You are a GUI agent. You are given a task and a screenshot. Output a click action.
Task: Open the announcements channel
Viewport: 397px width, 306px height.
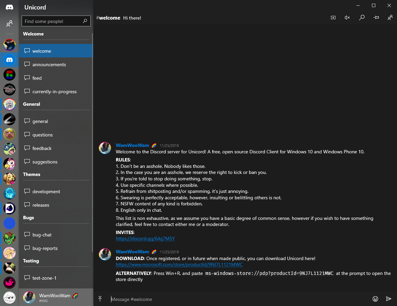click(x=56, y=65)
